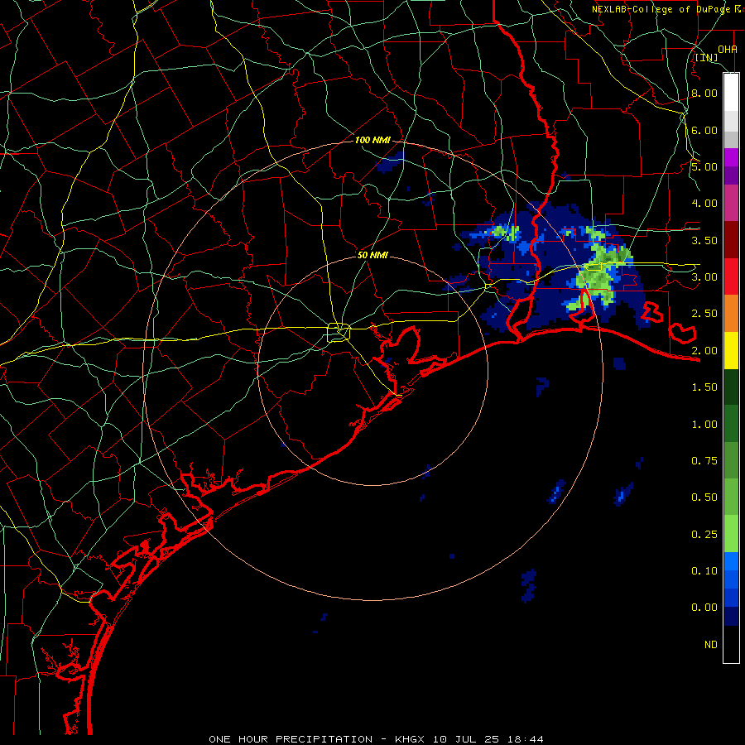
Task: Click the 2.00 legend value
Action: click(x=704, y=351)
